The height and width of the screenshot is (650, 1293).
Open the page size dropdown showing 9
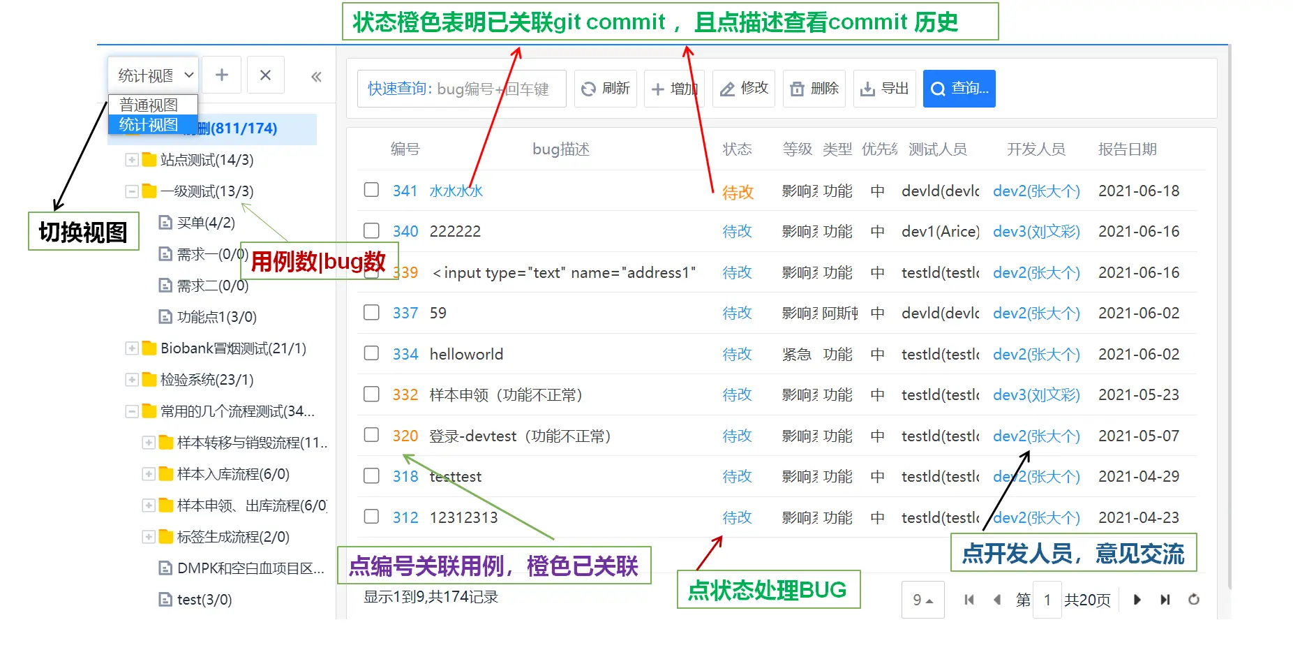pos(923,600)
